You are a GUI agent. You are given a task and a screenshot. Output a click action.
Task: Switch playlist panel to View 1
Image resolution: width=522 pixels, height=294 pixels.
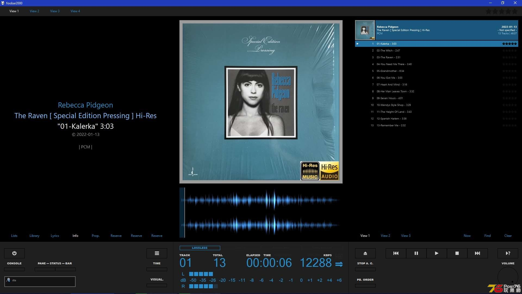365,236
